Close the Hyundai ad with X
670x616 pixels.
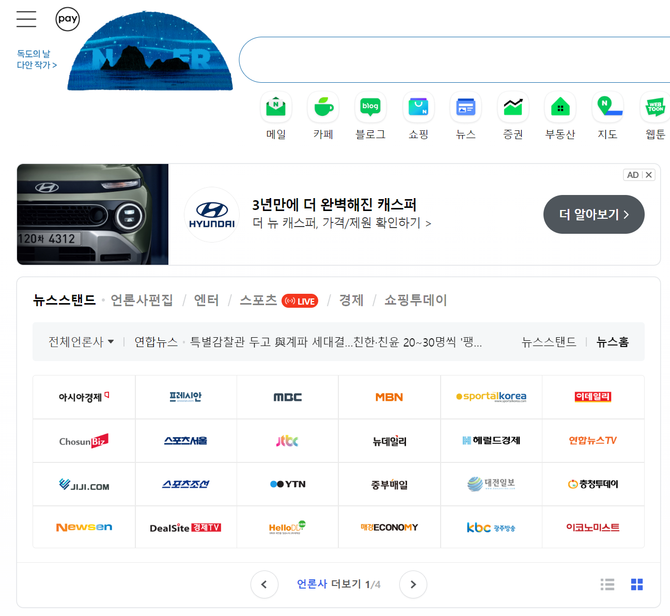[x=649, y=175]
